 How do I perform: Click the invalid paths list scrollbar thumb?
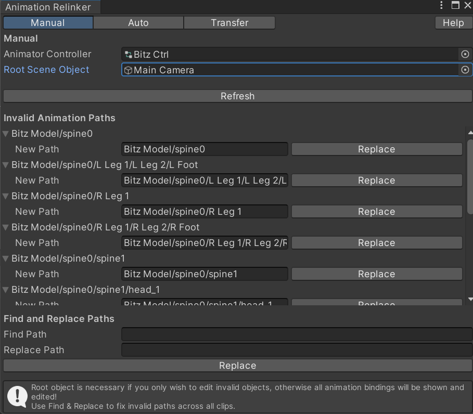tap(470, 177)
